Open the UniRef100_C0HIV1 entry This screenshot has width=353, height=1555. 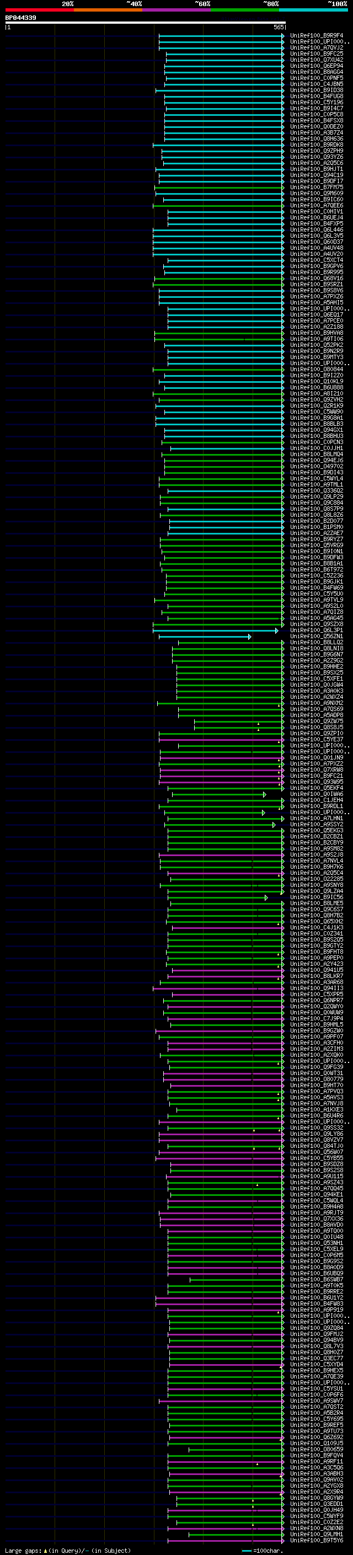(x=317, y=211)
